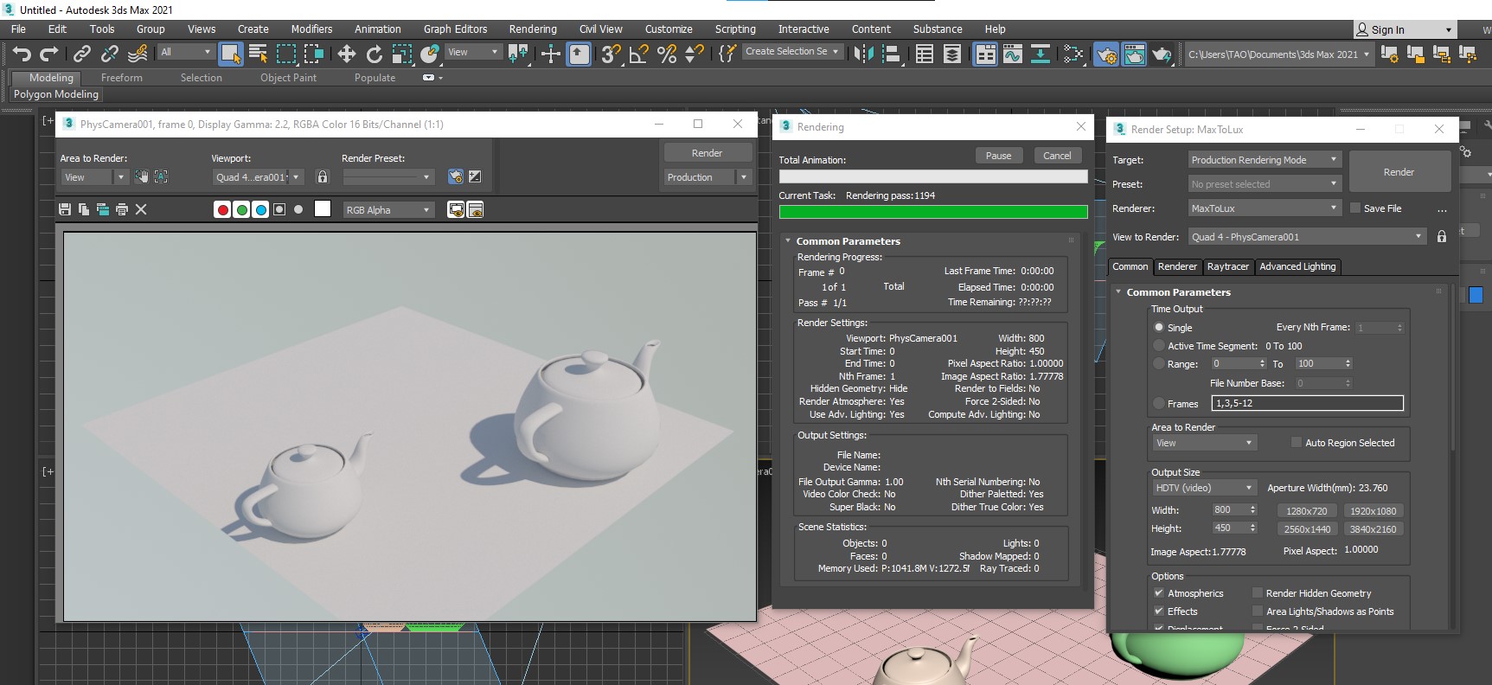This screenshot has width=1492, height=685.
Task: Open the Rendering menu
Action: [533, 29]
